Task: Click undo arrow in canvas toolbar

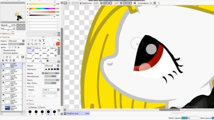Action: point(65,3)
